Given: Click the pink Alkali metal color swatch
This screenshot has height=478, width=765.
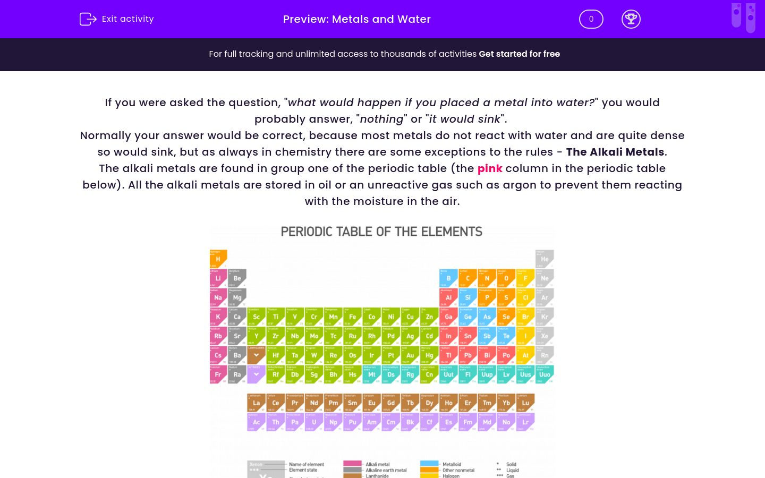Looking at the screenshot, I should pyautogui.click(x=353, y=464).
